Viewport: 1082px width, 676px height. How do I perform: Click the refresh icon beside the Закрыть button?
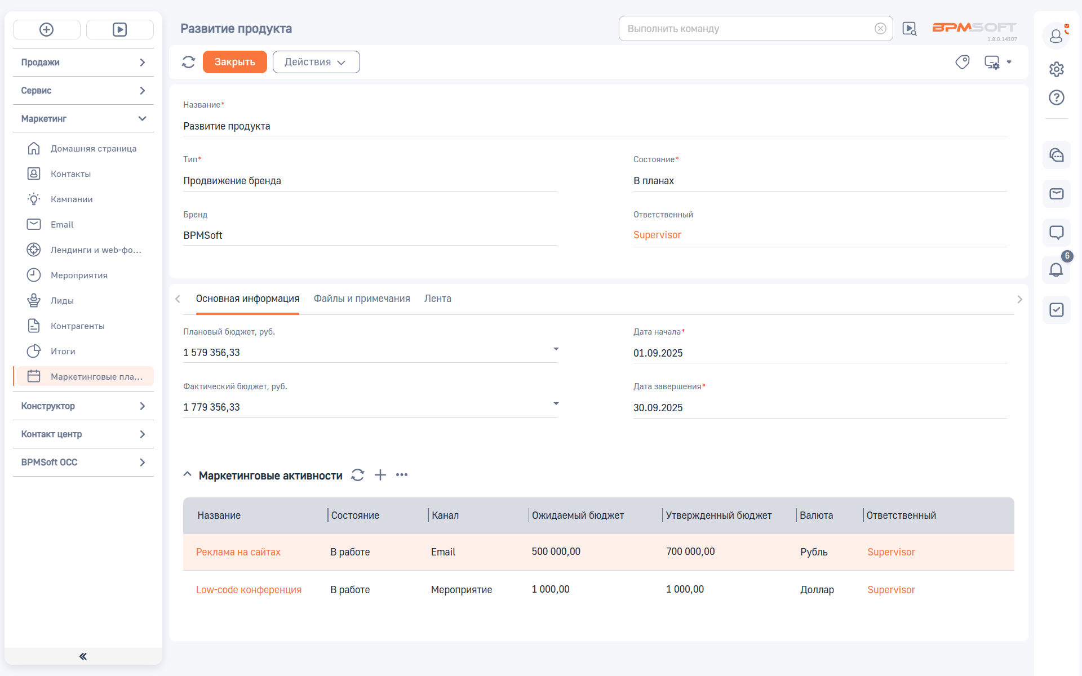click(x=188, y=62)
